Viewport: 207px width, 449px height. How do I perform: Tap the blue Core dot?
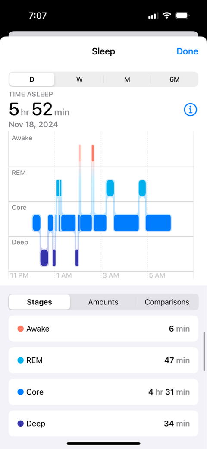click(20, 392)
